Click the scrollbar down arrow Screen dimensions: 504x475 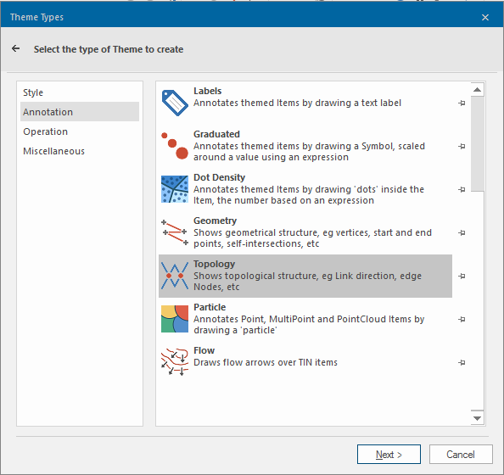(478, 418)
